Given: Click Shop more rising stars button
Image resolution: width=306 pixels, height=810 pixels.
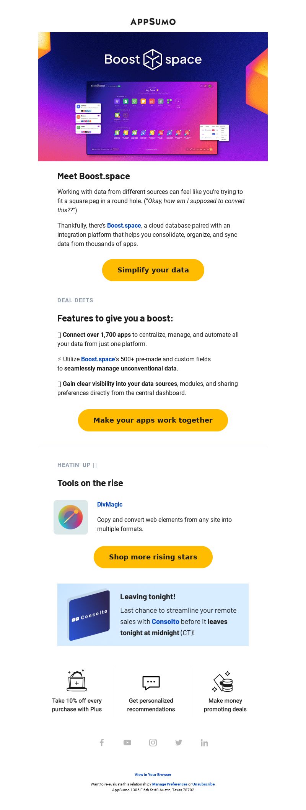Looking at the screenshot, I should [x=153, y=557].
